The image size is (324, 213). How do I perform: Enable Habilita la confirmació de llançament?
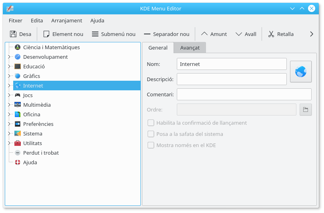151,123
